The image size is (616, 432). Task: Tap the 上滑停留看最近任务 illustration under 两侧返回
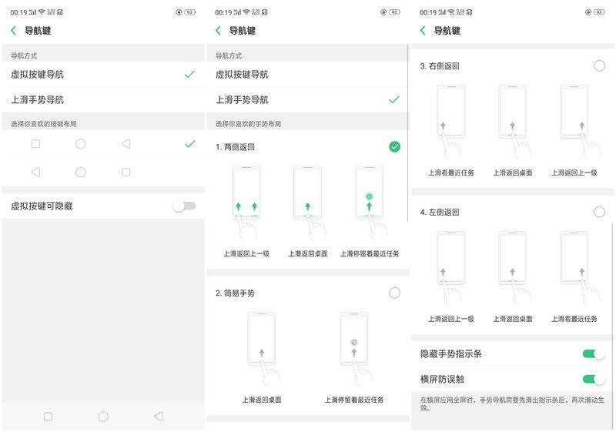point(370,203)
